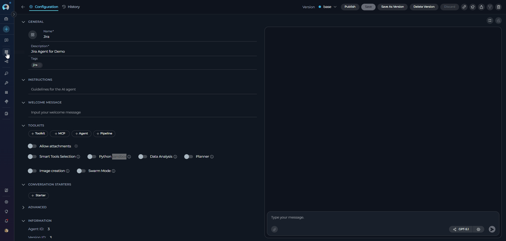This screenshot has width=506, height=241.
Task: Expand chat panel to fullscreen
Action: tap(490, 20)
